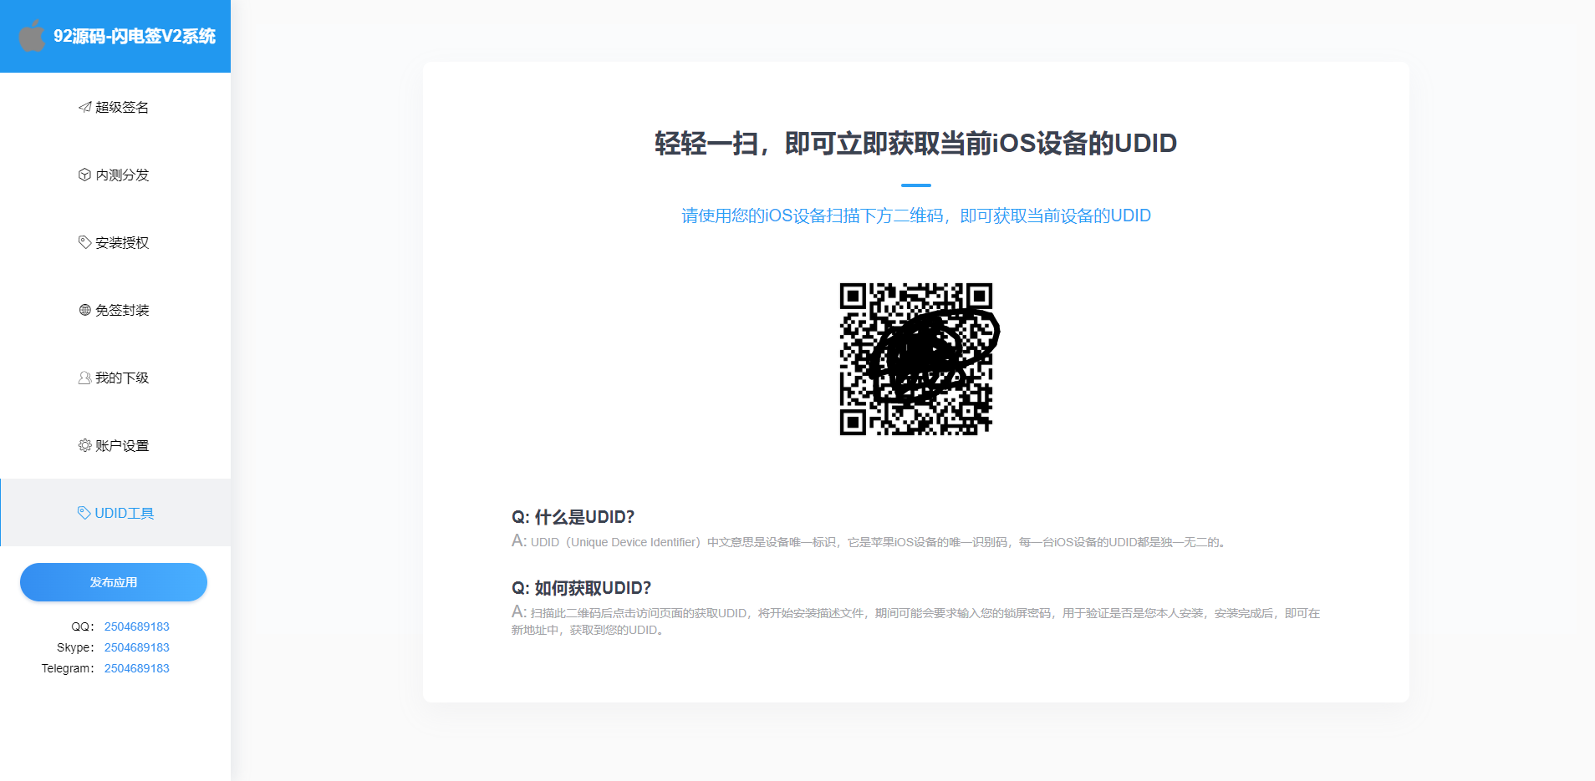Open the 内测分发 menu item
The image size is (1595, 781).
[115, 175]
